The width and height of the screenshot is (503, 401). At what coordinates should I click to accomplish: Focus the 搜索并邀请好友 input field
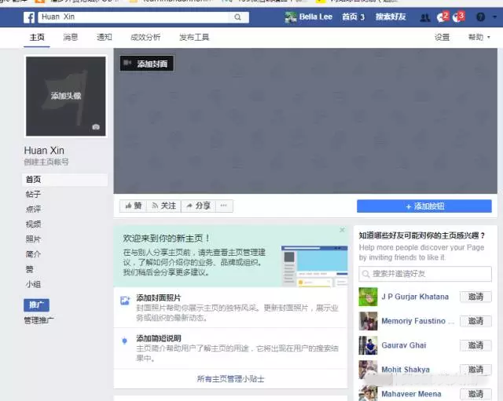coord(425,274)
